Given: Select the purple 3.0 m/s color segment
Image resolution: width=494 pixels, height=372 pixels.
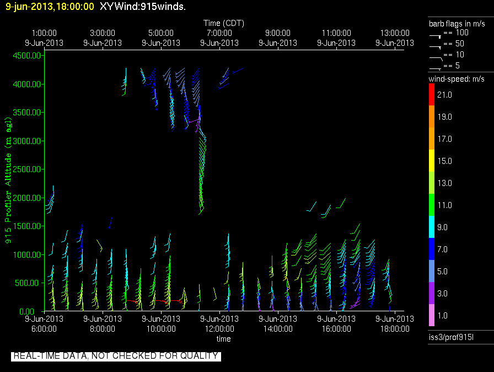Looking at the screenshot, I should coord(435,293).
